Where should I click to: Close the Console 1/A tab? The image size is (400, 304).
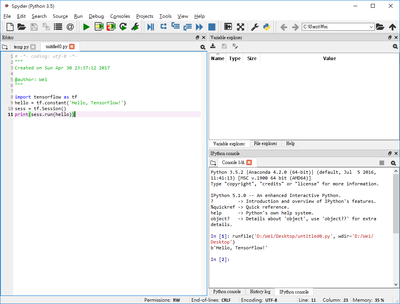coord(249,162)
